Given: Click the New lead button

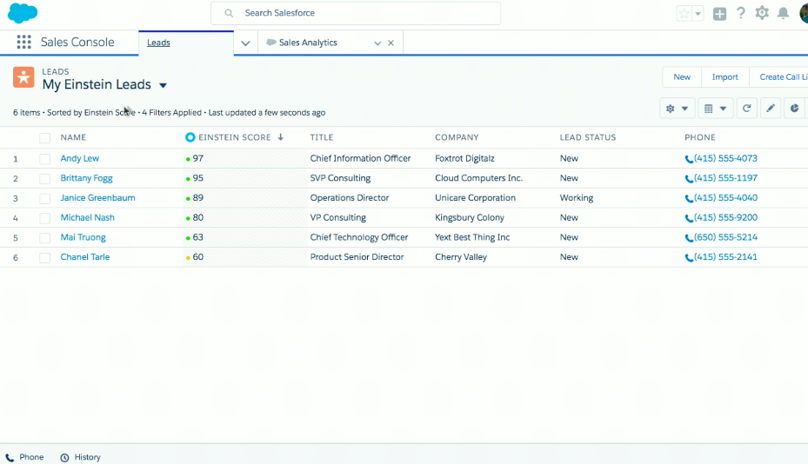Looking at the screenshot, I should coord(682,77).
